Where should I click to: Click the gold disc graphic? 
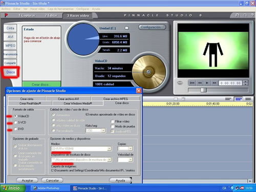click(x=148, y=72)
